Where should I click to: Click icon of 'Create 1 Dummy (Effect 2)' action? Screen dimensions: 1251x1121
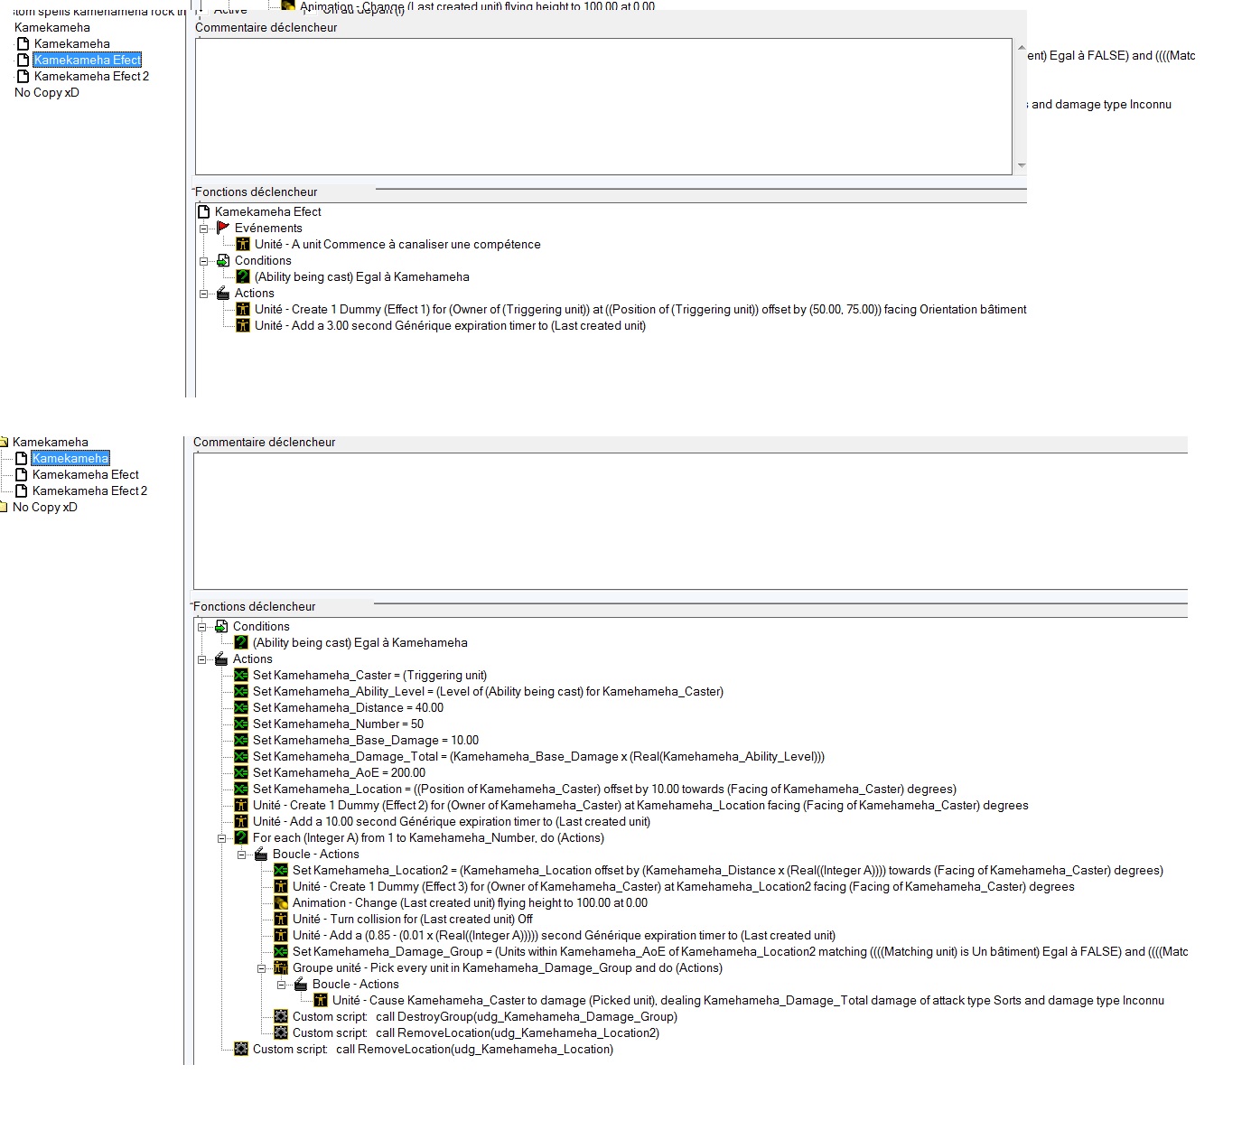coord(241,805)
